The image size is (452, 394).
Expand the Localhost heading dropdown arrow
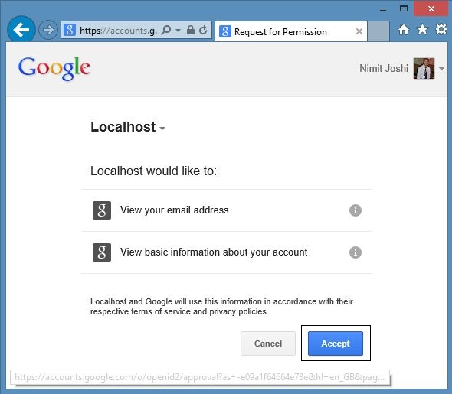tap(162, 129)
